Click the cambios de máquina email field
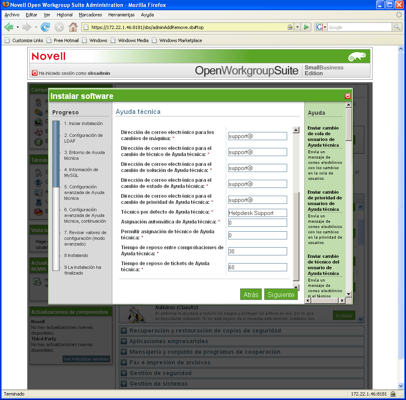 [257, 136]
